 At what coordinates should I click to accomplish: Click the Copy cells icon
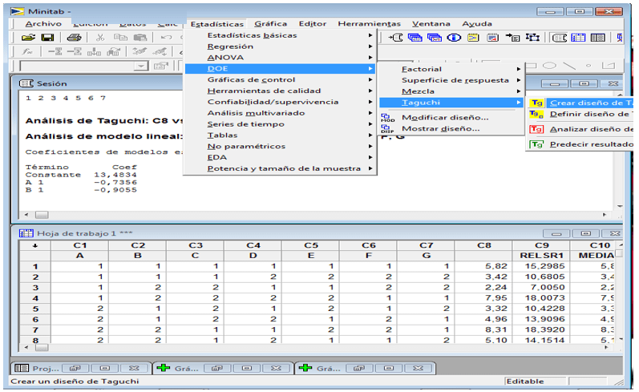click(x=120, y=38)
